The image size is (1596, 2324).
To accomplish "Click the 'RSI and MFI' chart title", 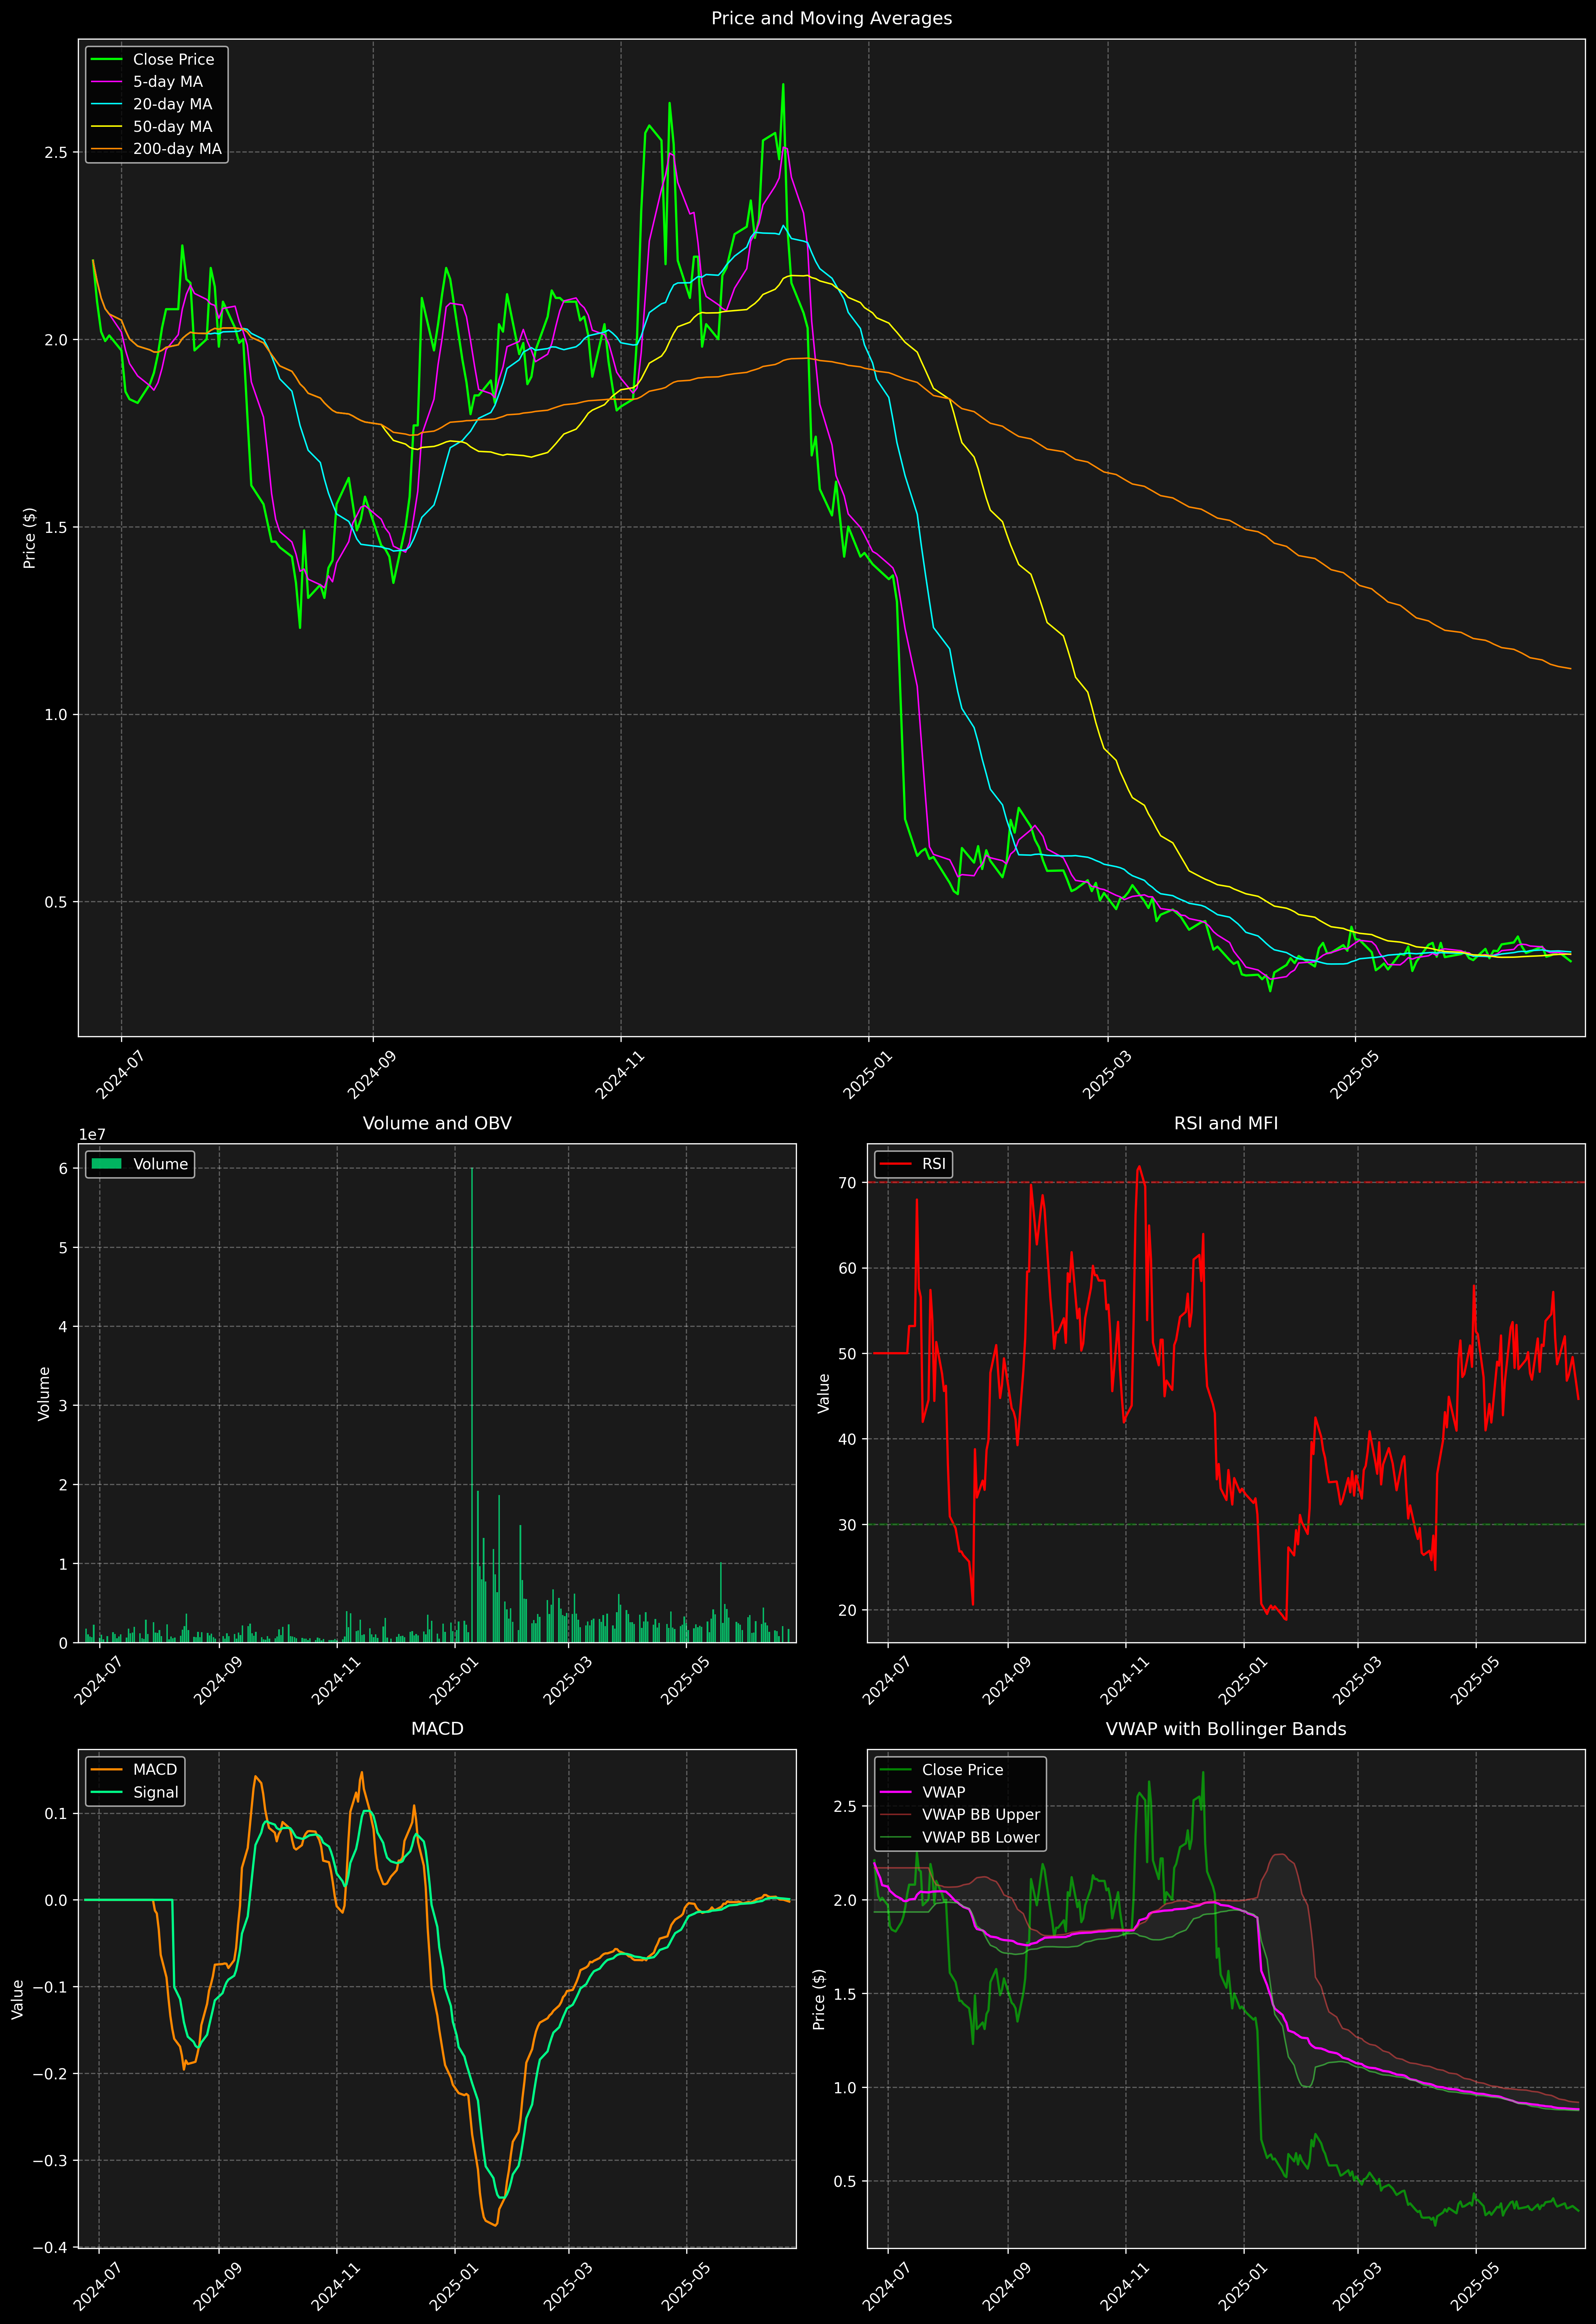I will tap(1226, 1123).
